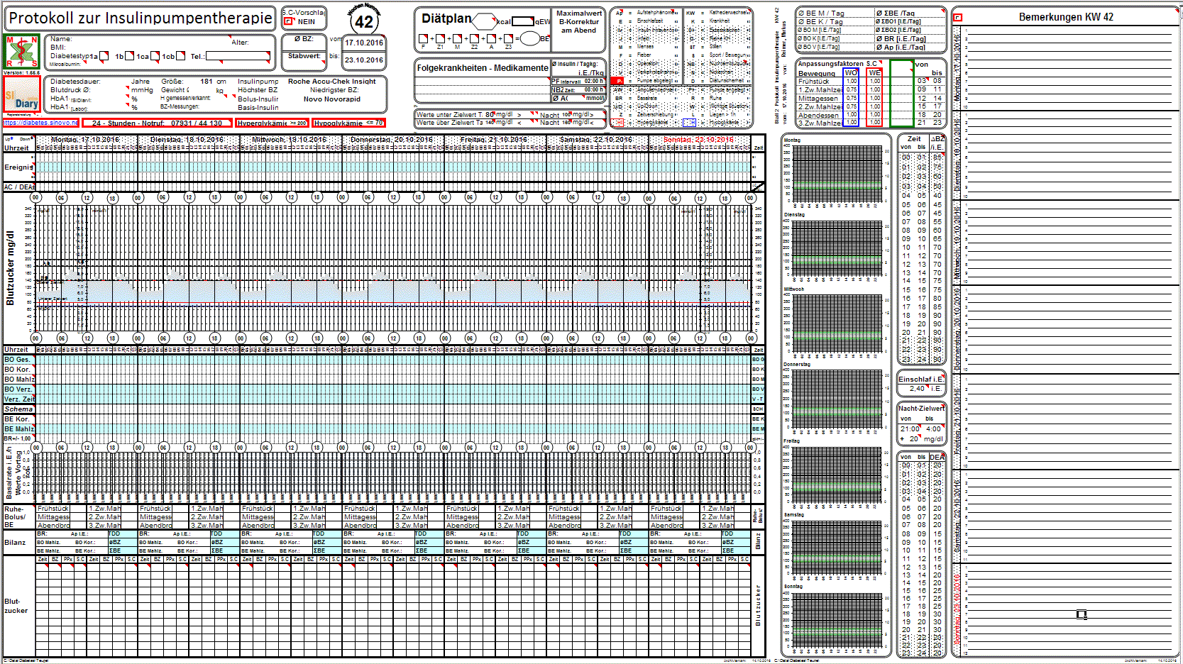Check the Diabetestyp 1cb box
The height and width of the screenshot is (664, 1183).
(180, 56)
